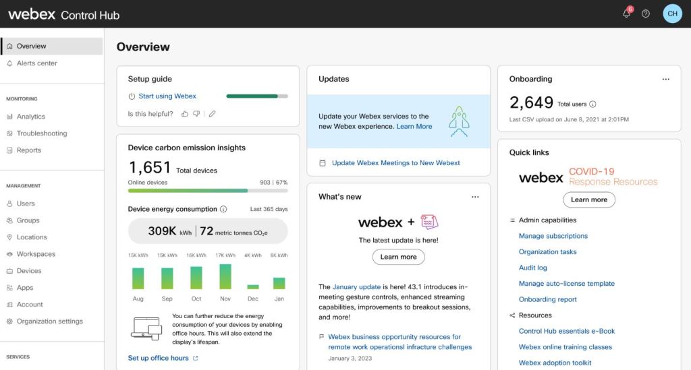Click info icon next to Device energy consumption
The width and height of the screenshot is (691, 370).
223,209
